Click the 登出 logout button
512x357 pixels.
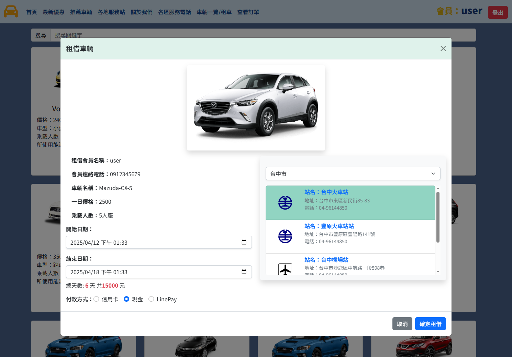point(498,12)
